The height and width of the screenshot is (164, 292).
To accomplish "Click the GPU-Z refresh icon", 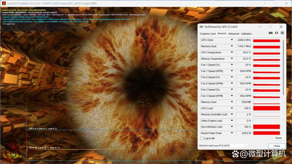I will pyautogui.click(x=277, y=33).
